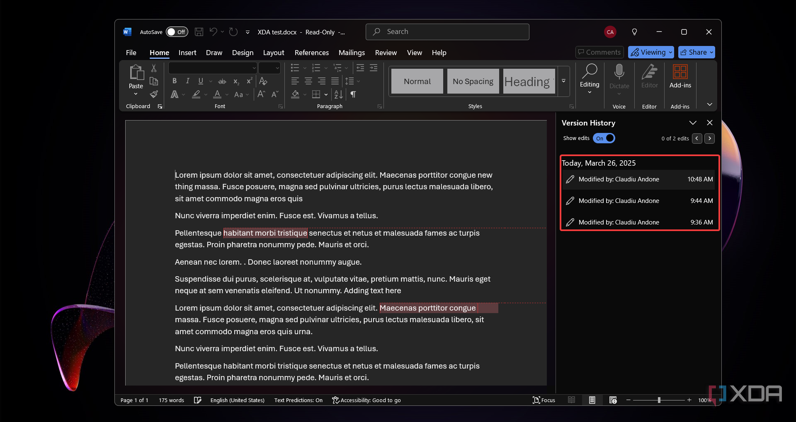Open the References tab
The height and width of the screenshot is (422, 796).
point(312,53)
